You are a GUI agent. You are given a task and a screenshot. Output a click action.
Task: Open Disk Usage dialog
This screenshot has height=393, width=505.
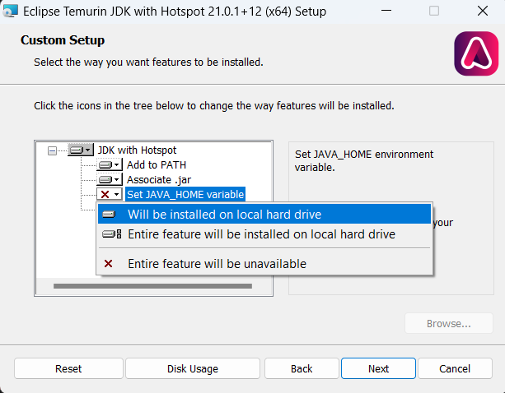pyautogui.click(x=193, y=368)
